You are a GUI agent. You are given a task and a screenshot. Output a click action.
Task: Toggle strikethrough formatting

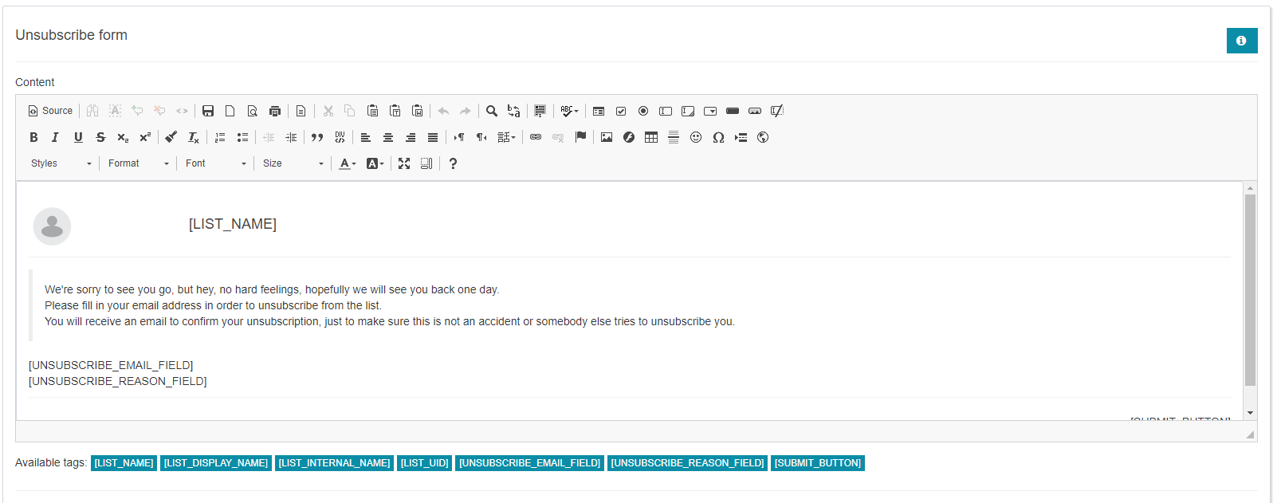[100, 137]
